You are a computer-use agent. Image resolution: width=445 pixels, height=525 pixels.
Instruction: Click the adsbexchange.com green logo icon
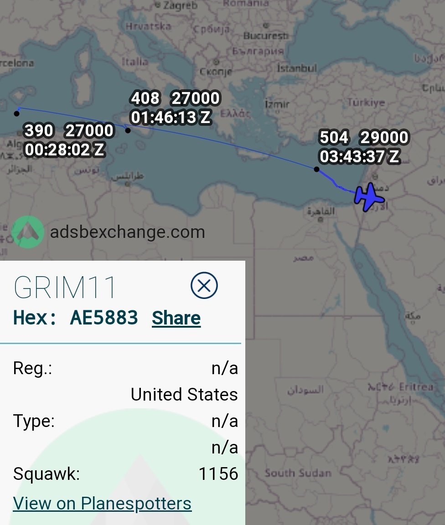[x=27, y=232]
